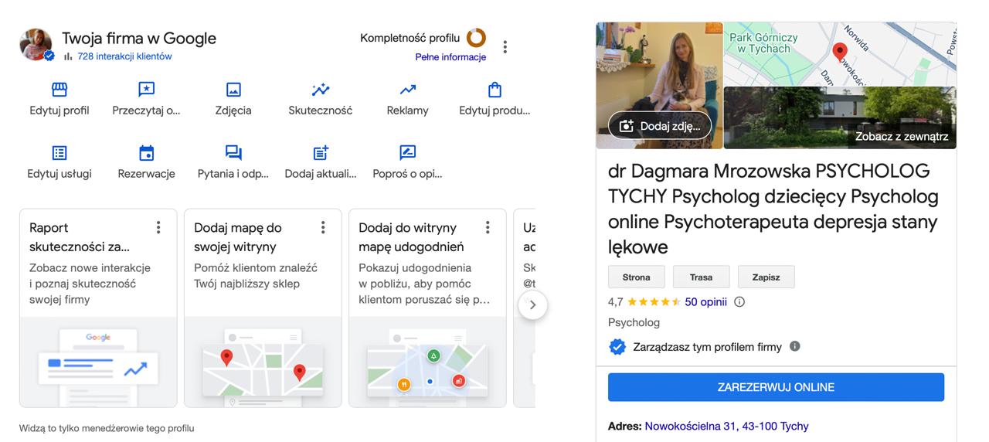Open Edytuj produkty shopping bag icon
Viewport: 989px width, 442px height.
pyautogui.click(x=494, y=90)
